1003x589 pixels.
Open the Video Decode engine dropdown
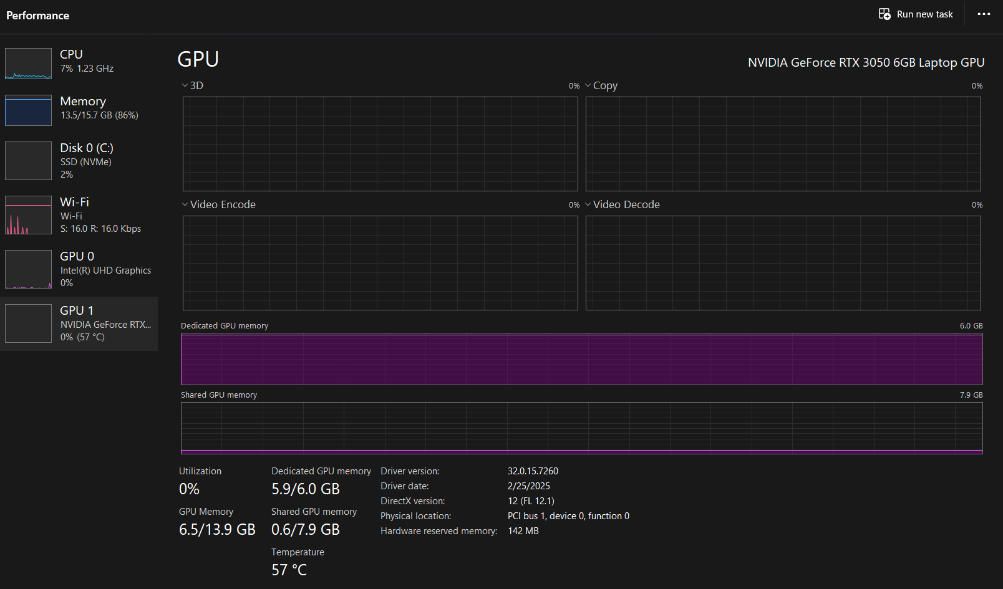pyautogui.click(x=588, y=204)
